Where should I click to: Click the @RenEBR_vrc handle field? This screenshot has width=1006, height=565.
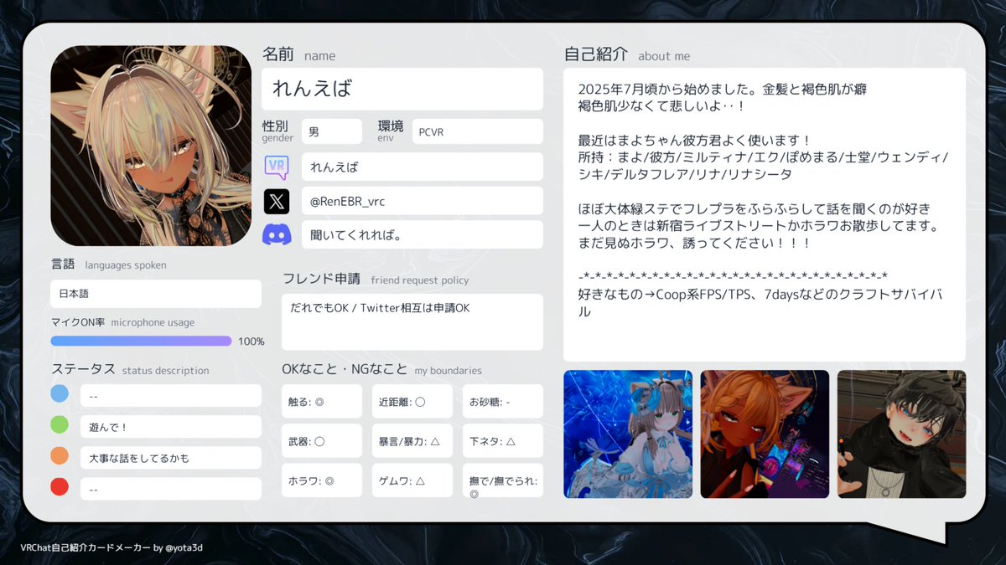pyautogui.click(x=423, y=201)
